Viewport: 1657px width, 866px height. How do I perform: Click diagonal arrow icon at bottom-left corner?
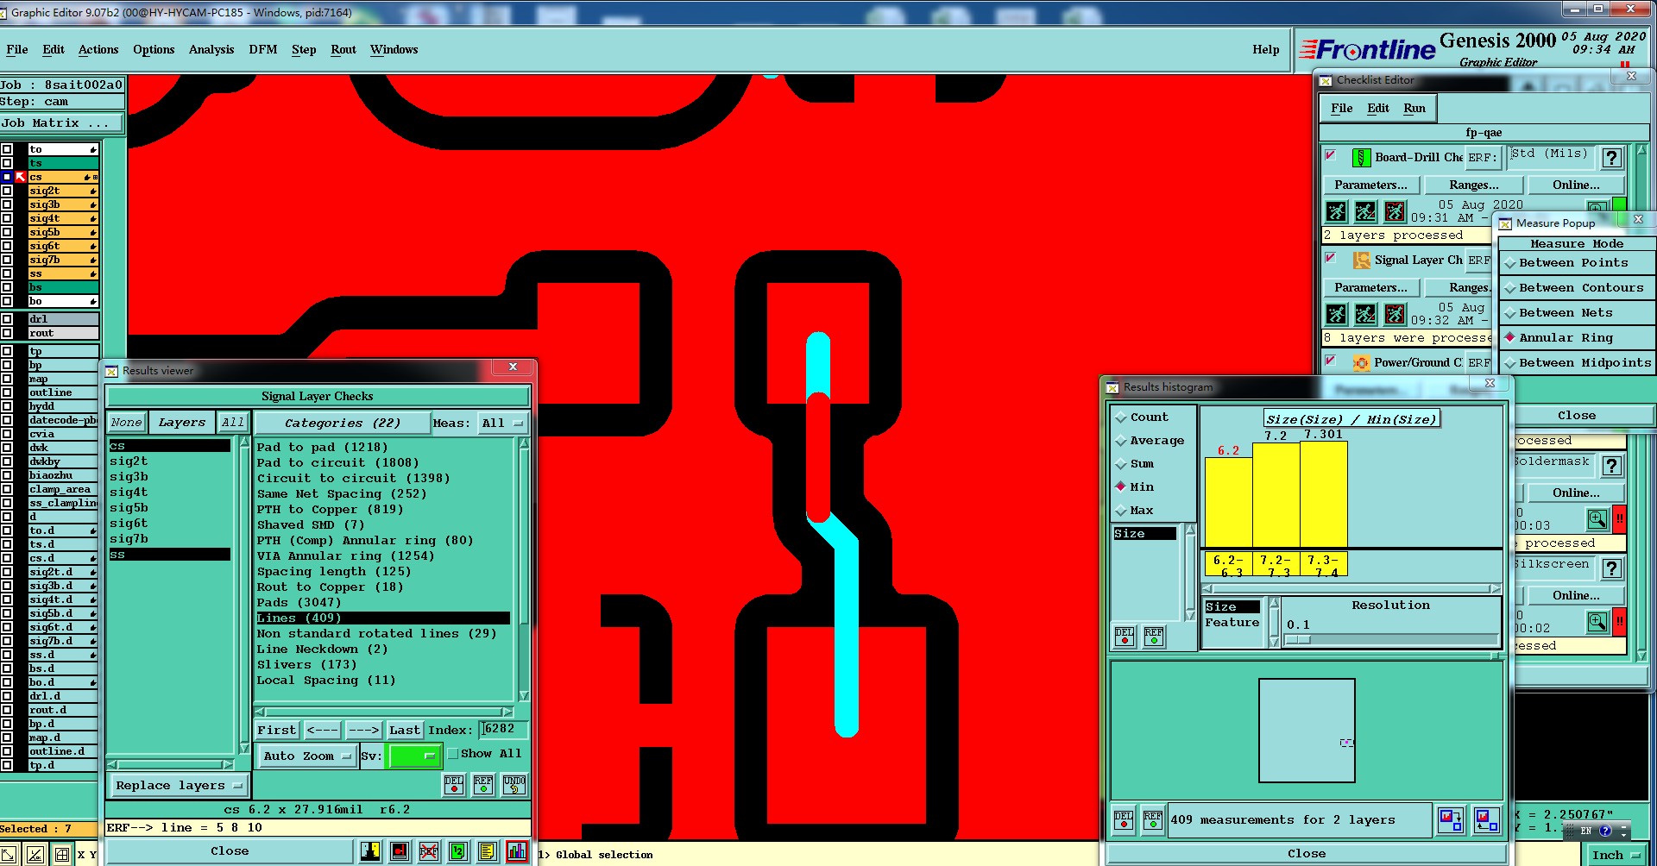[9, 855]
